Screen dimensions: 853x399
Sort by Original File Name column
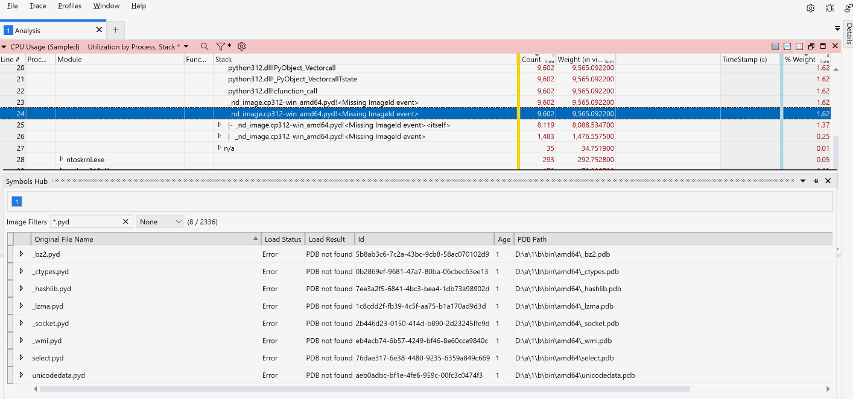coord(146,239)
